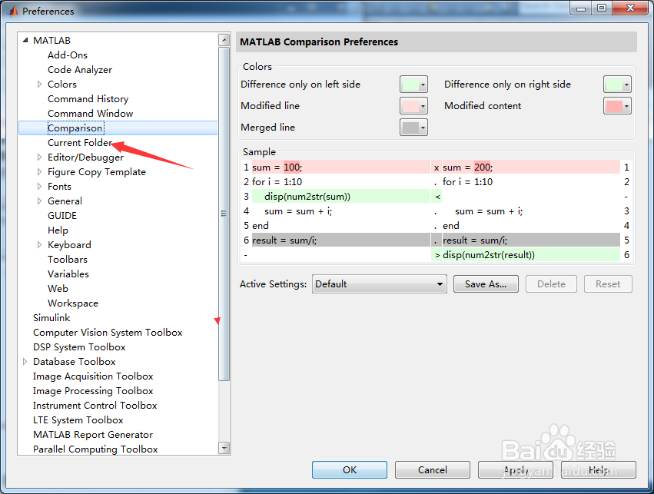This screenshot has width=654, height=494.
Task: Change the Modified content color
Action: (x=617, y=106)
